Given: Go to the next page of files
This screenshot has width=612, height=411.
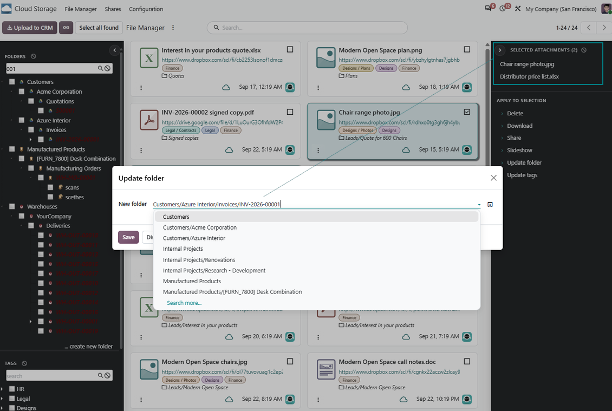Looking at the screenshot, I should 604,28.
